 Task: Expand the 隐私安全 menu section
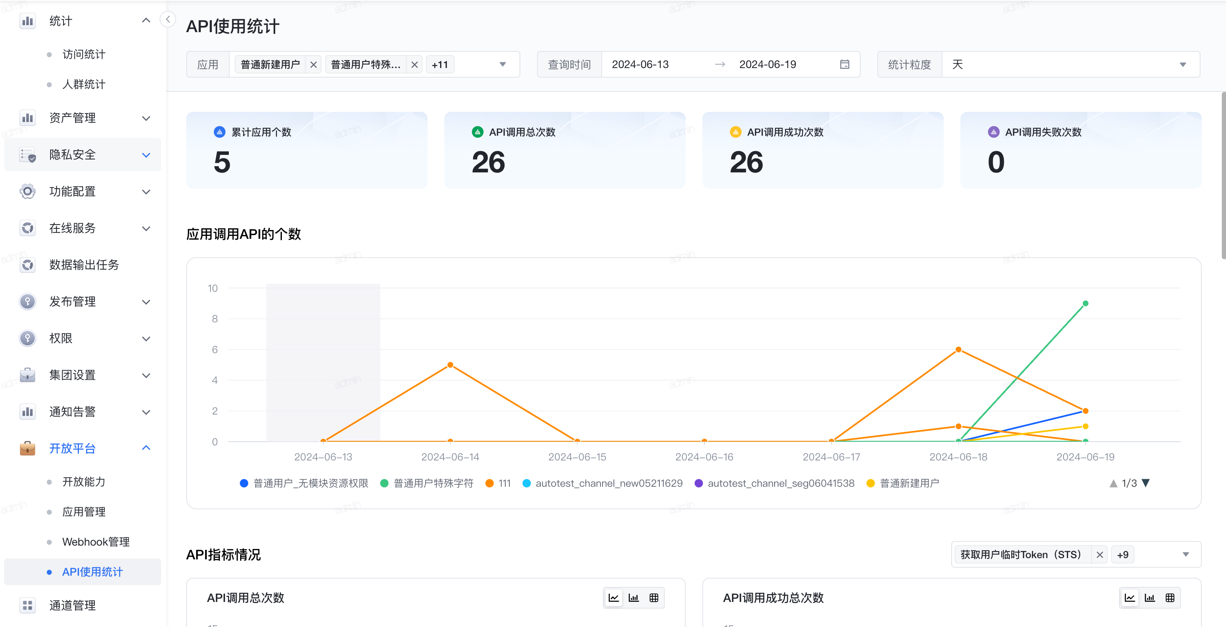coord(146,155)
